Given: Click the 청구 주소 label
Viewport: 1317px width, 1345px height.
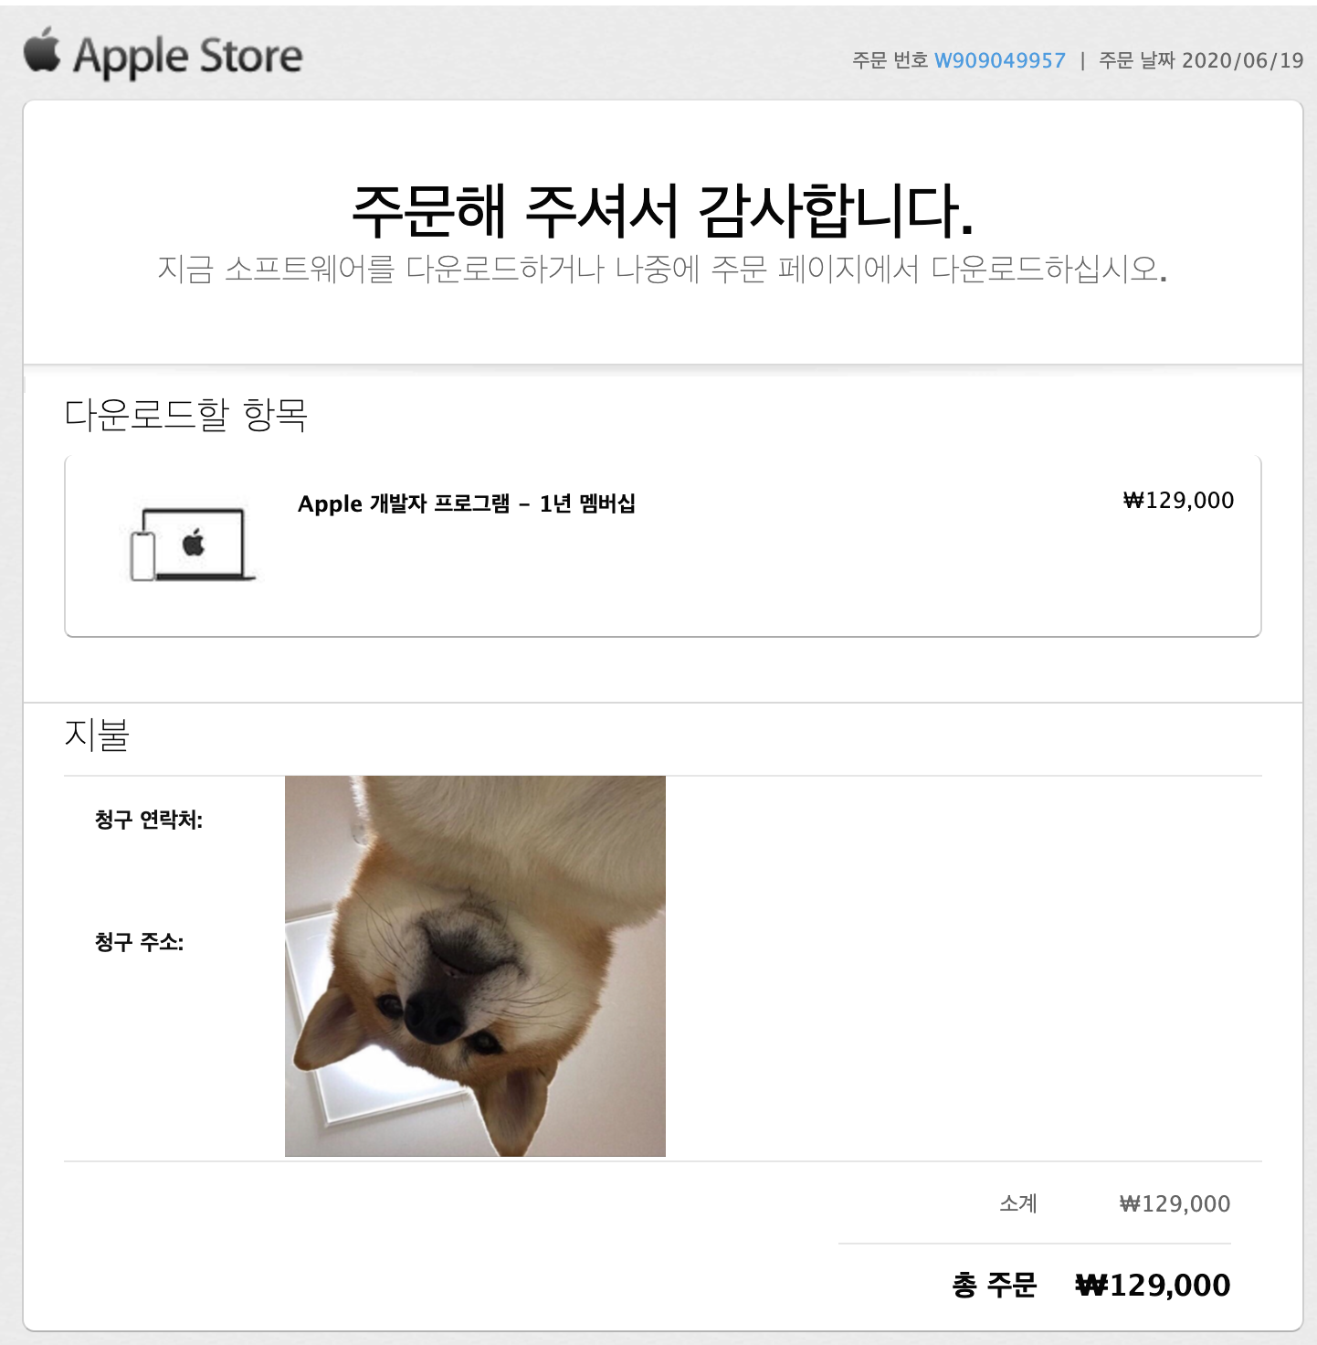Looking at the screenshot, I should tap(140, 942).
